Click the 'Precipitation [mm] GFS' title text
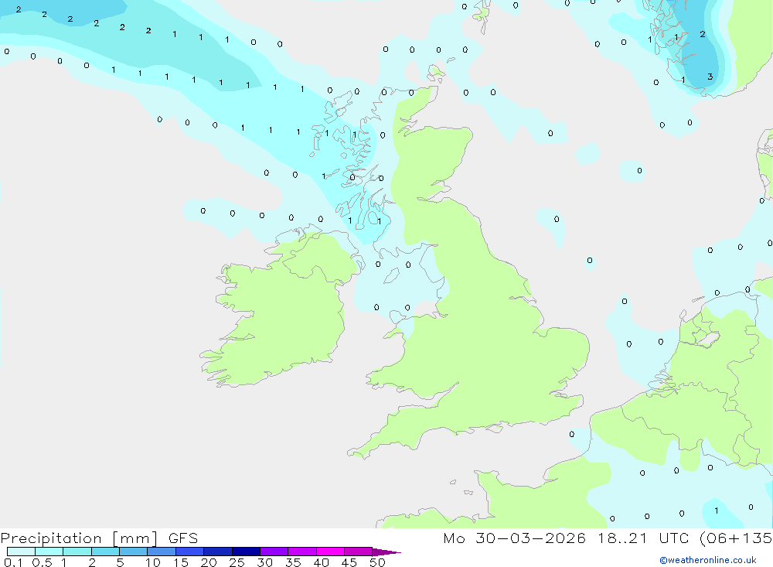This screenshot has height=567, width=773. pos(99,538)
